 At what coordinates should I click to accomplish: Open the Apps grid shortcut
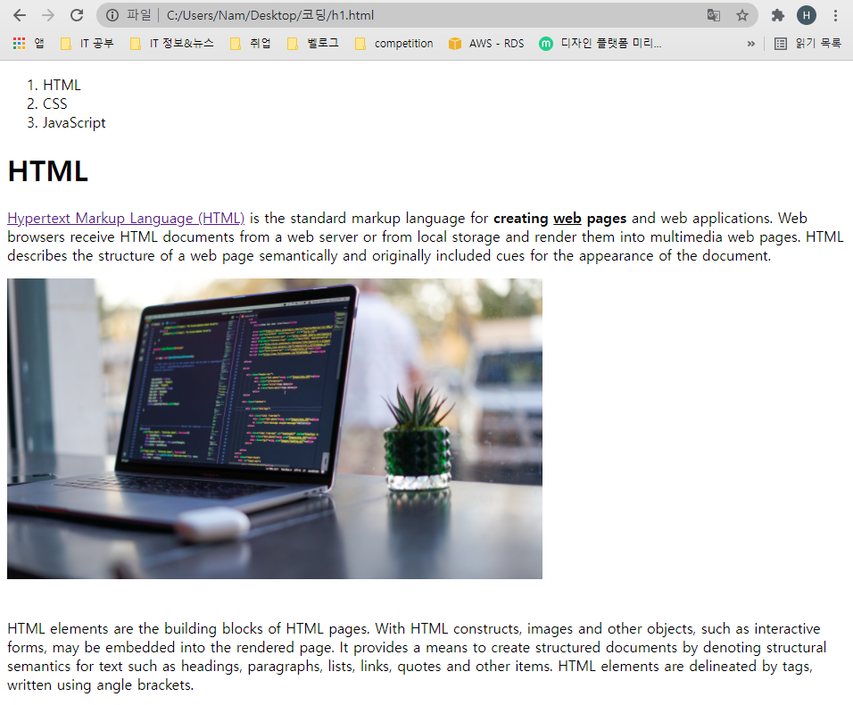tap(29, 44)
